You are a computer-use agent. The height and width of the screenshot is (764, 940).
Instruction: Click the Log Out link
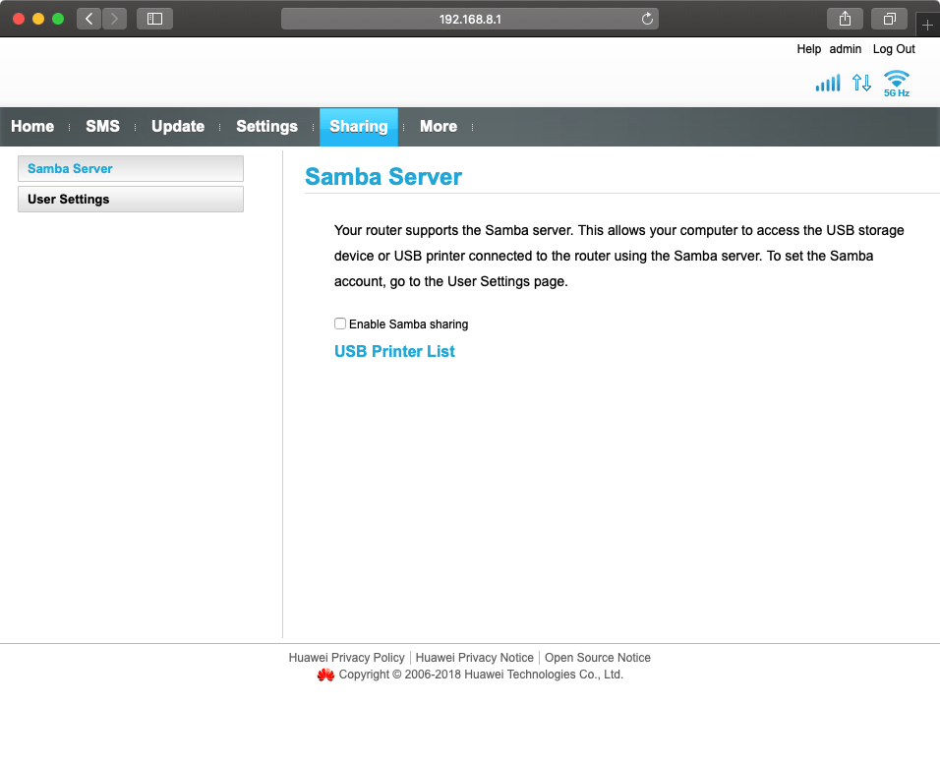(x=893, y=49)
